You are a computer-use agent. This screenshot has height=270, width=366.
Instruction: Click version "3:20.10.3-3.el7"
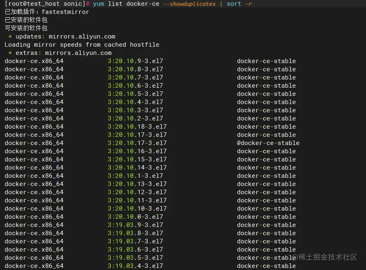click(x=135, y=110)
